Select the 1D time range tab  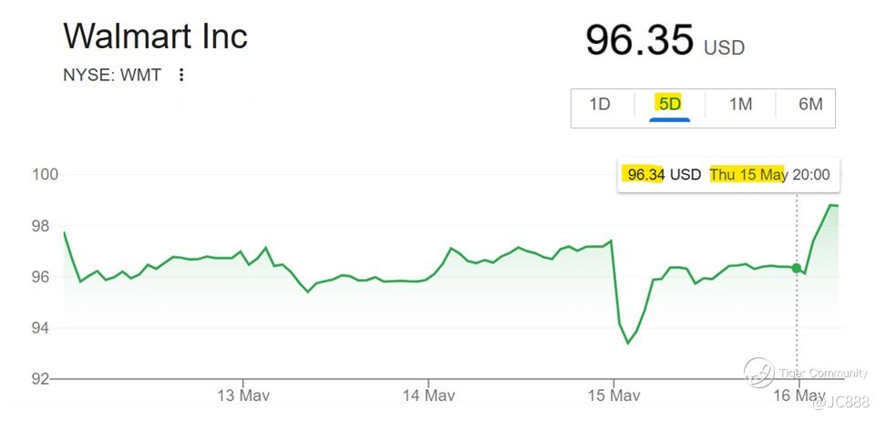(600, 105)
